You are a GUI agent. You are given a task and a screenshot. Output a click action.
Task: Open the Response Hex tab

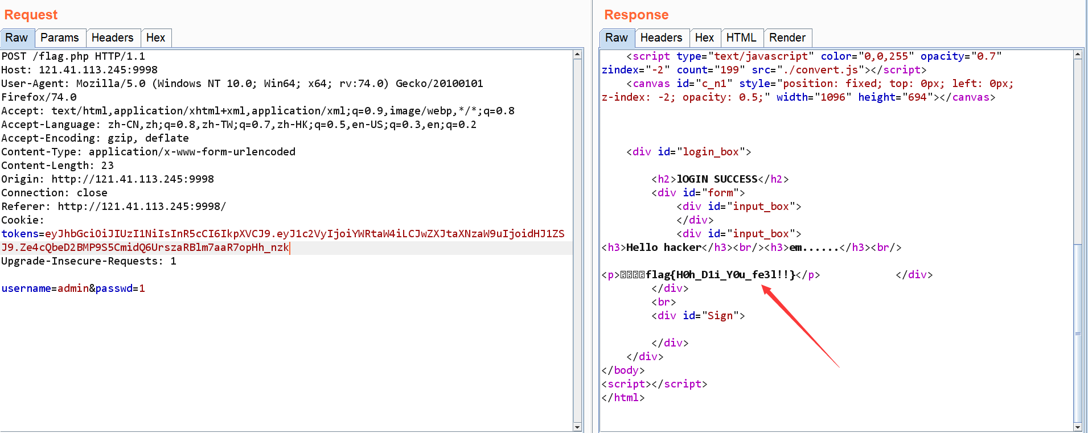(704, 38)
